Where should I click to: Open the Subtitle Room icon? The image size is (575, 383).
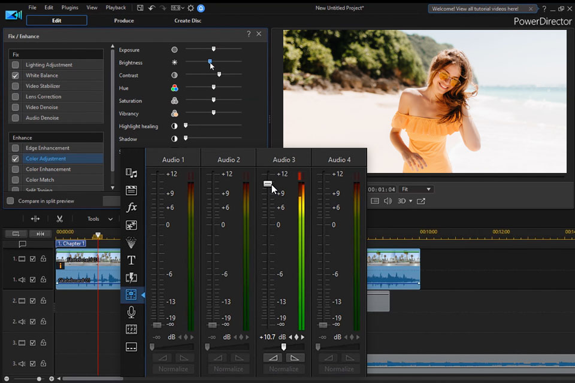[131, 346]
